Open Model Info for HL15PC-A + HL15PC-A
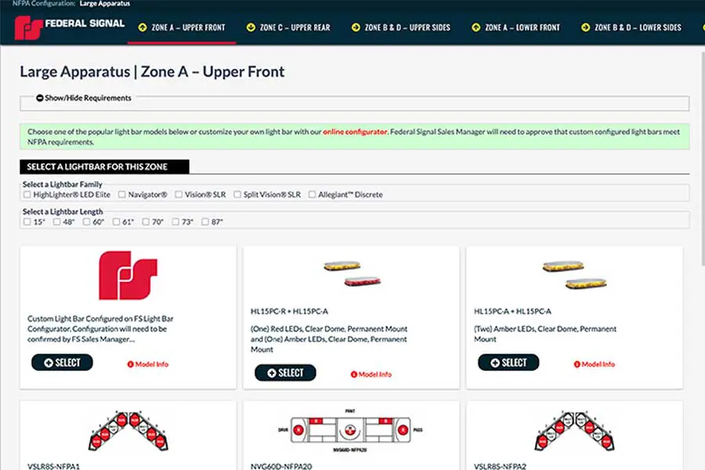Screen dimensions: 705x470 tap(595, 364)
